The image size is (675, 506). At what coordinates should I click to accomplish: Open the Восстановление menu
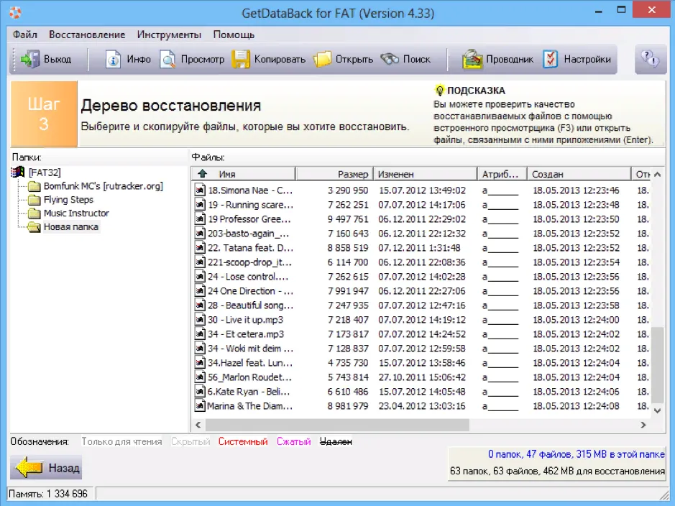[87, 34]
